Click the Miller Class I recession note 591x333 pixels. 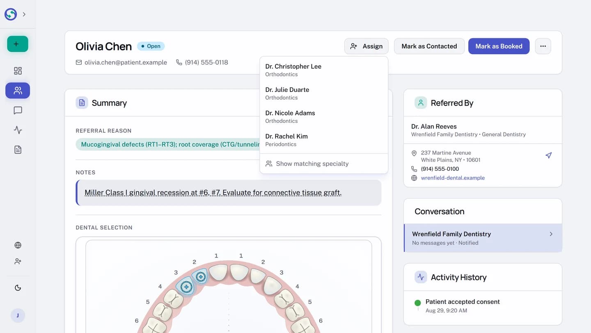213,193
